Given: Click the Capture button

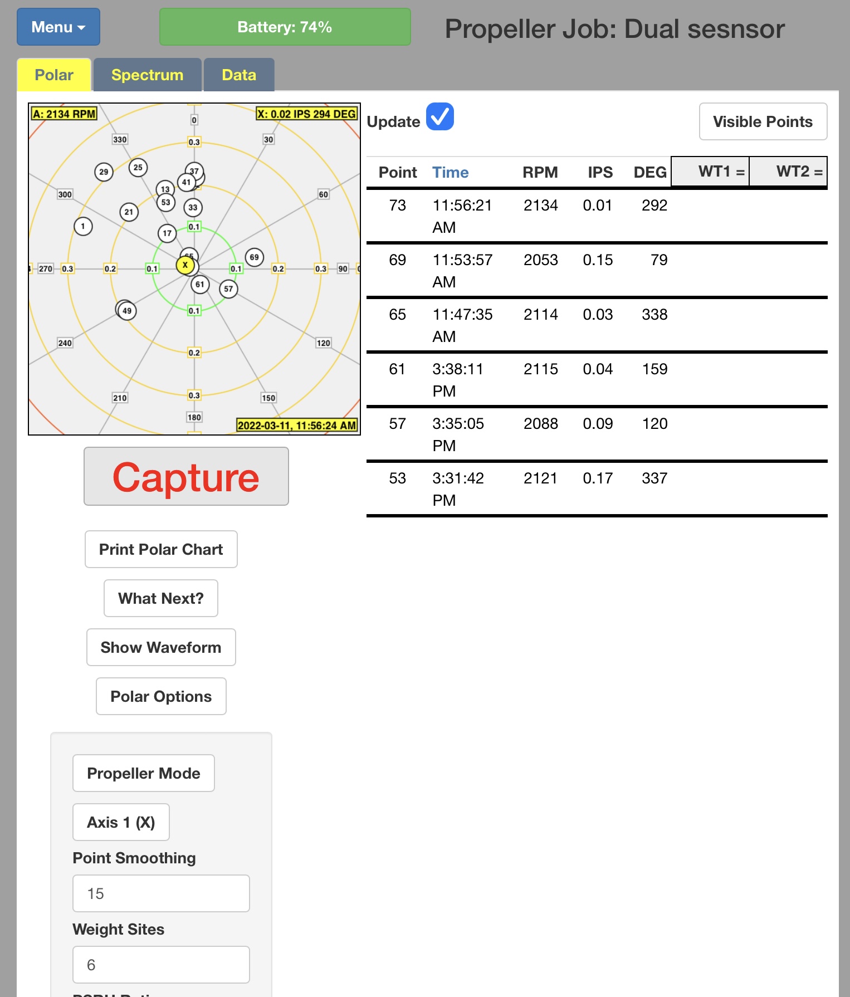Looking at the screenshot, I should tap(186, 476).
